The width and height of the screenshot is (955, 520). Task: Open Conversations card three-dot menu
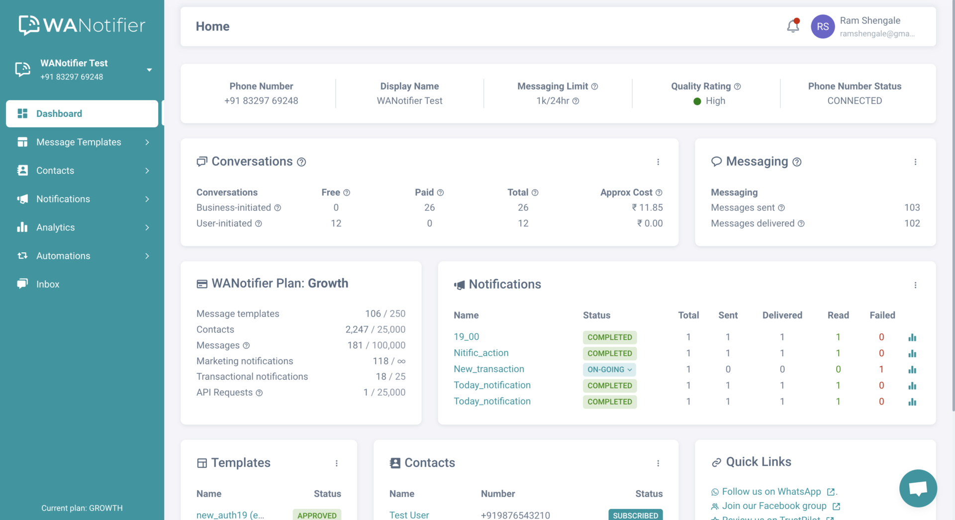(x=658, y=162)
